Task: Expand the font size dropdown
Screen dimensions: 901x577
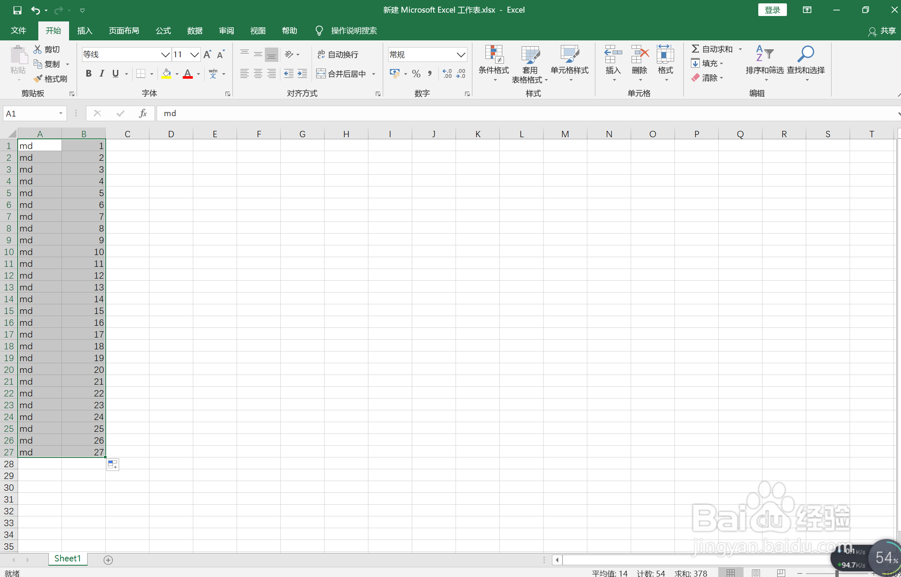Action: (194, 54)
